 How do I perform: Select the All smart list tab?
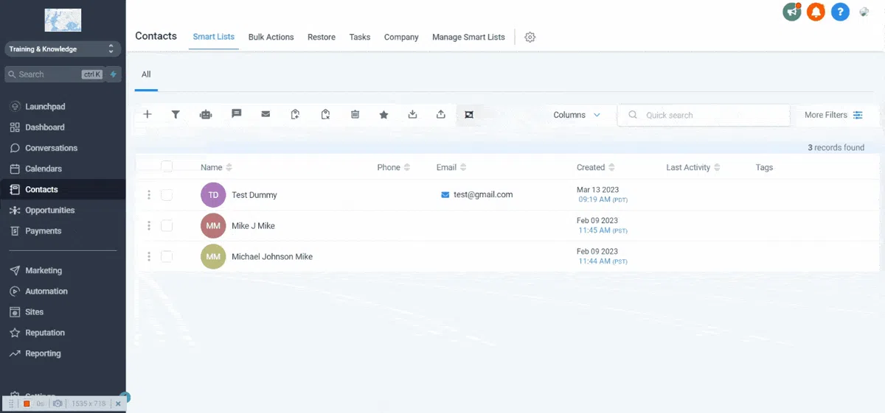(x=146, y=74)
